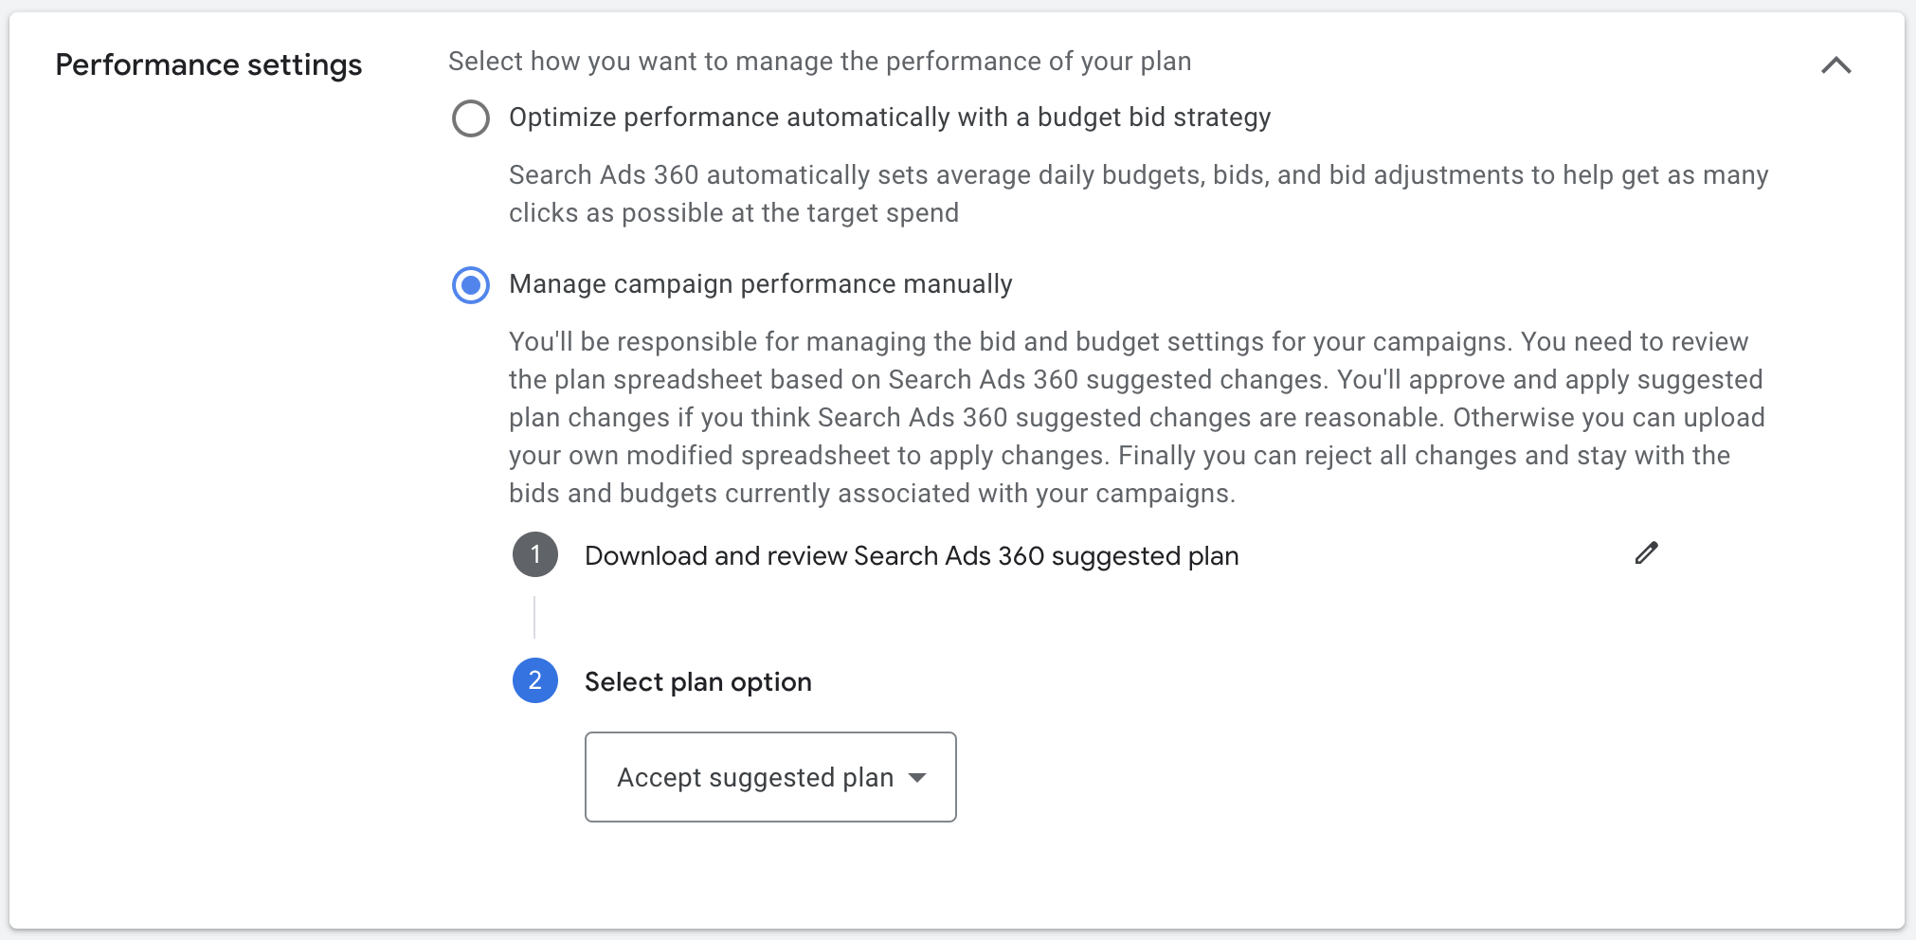
Task: Click step 1 Download and review suggested plan
Action: pyautogui.click(x=912, y=556)
